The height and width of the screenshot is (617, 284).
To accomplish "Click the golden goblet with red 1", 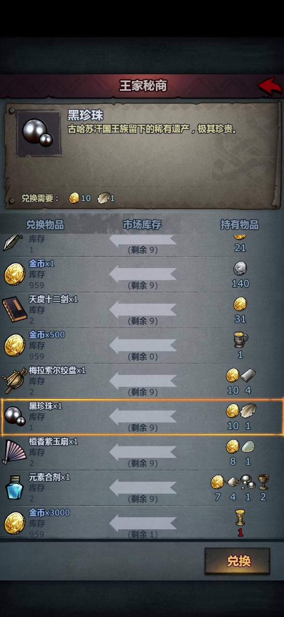I will click(240, 517).
